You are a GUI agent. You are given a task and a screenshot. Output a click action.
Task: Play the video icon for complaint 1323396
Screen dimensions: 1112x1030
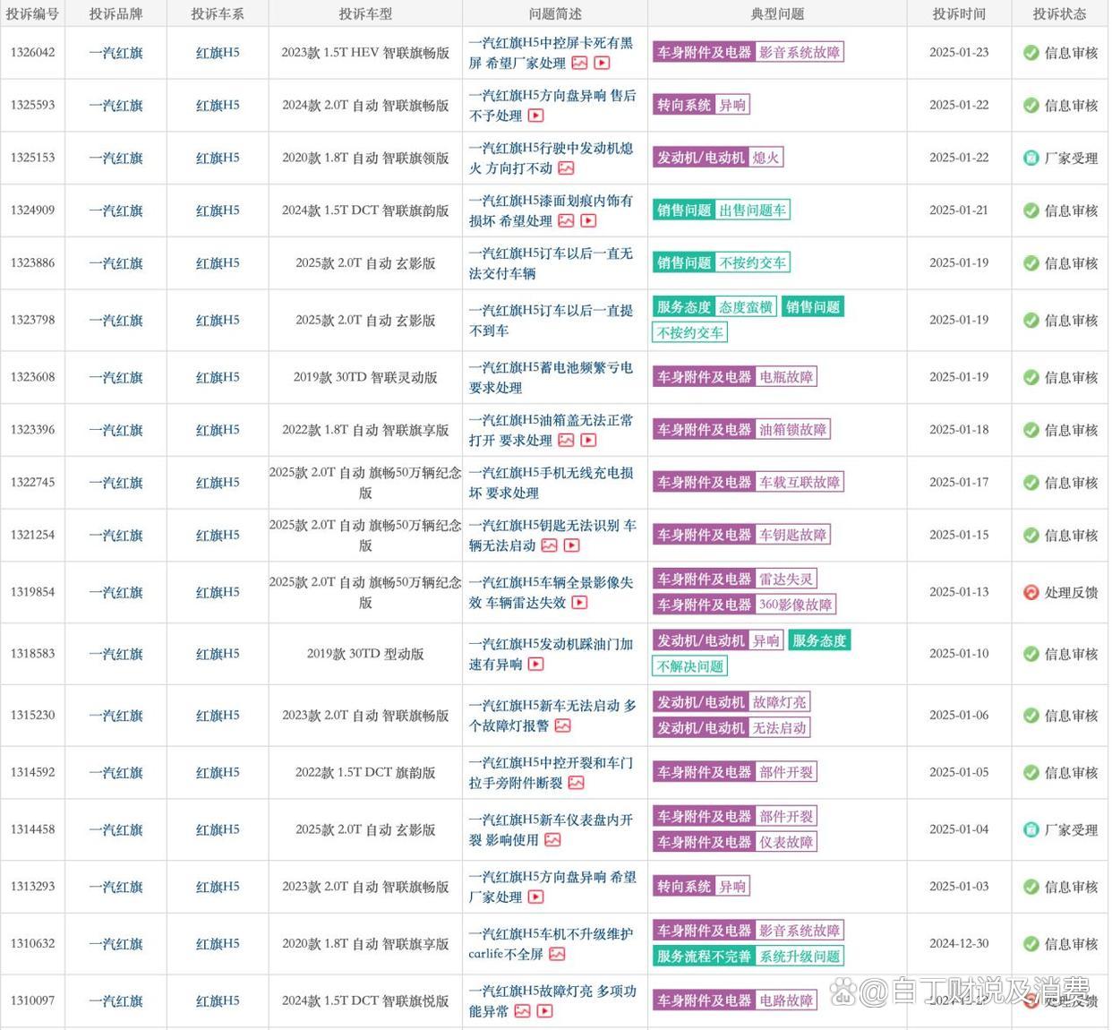pyautogui.click(x=588, y=440)
